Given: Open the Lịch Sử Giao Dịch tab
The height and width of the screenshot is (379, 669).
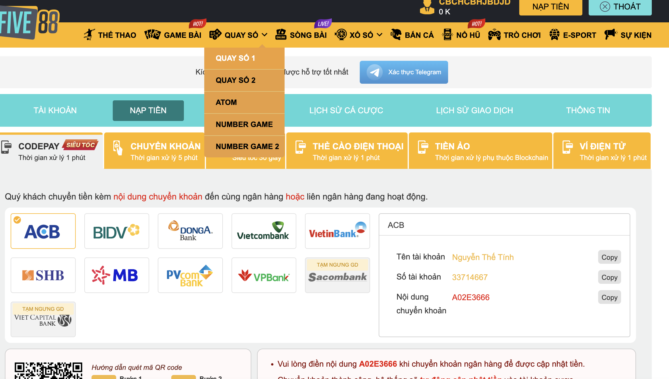Looking at the screenshot, I should [x=474, y=110].
